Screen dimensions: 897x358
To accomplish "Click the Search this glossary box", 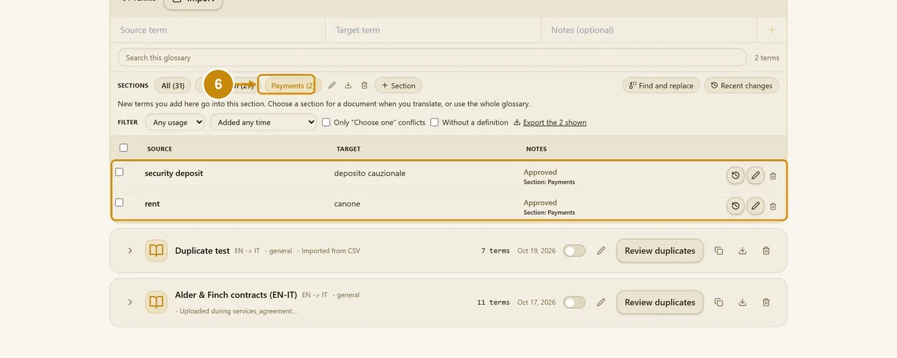I will [x=432, y=58].
